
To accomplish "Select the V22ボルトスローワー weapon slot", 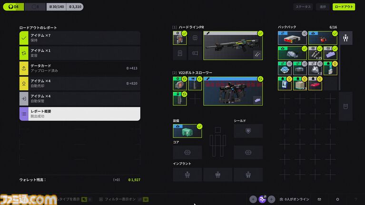I will pyautogui.click(x=233, y=91).
